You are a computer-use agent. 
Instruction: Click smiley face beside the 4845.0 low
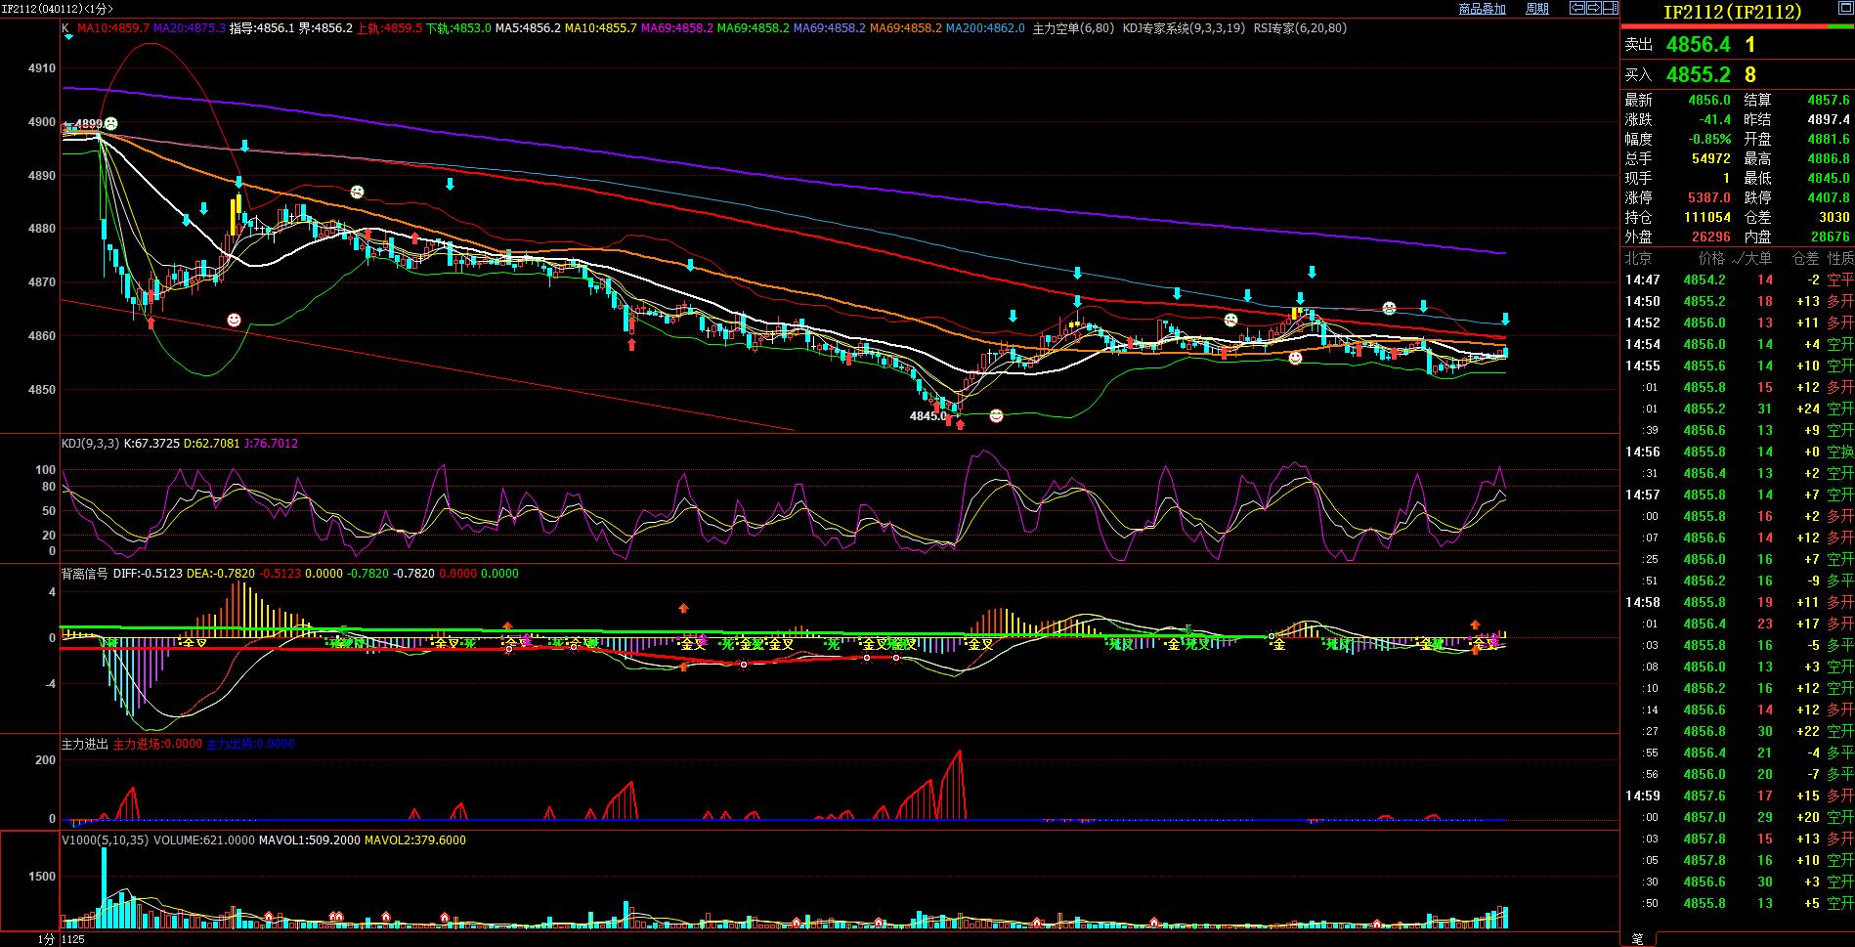point(996,416)
